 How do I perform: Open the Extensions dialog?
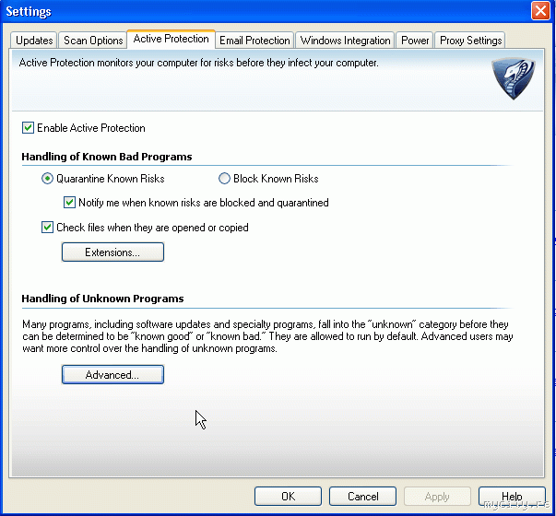pyautogui.click(x=112, y=252)
